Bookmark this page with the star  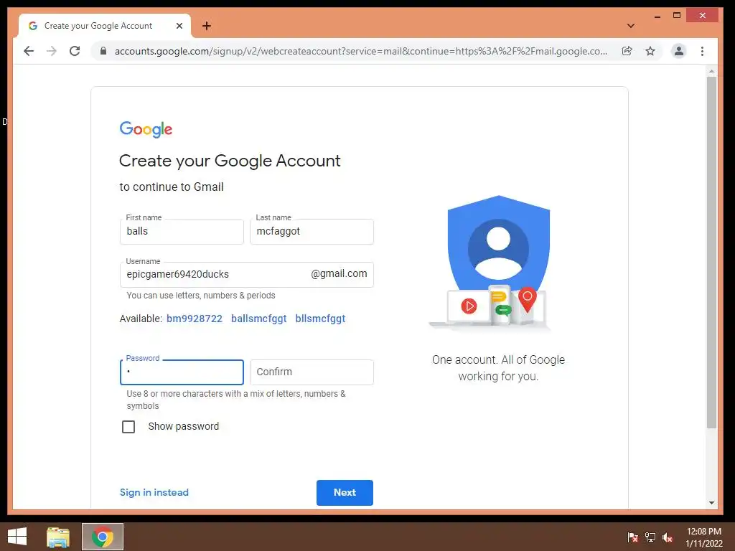point(650,51)
